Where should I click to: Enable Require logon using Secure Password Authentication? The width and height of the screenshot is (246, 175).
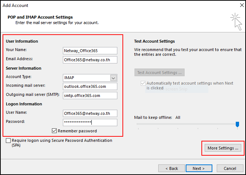pyautogui.click(x=8, y=140)
